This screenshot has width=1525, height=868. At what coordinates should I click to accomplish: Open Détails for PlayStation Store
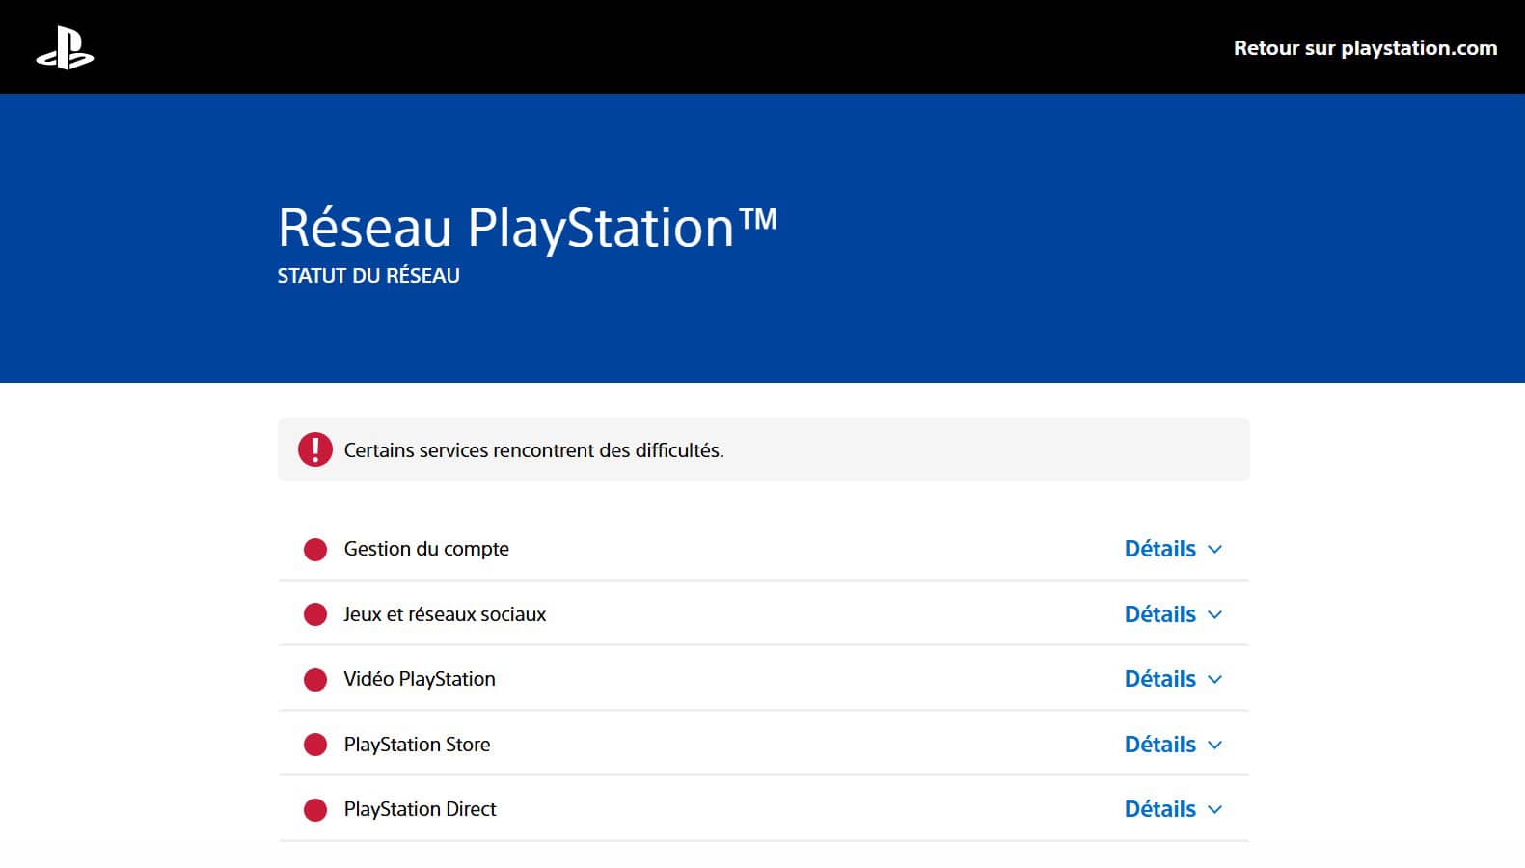pyautogui.click(x=1159, y=745)
